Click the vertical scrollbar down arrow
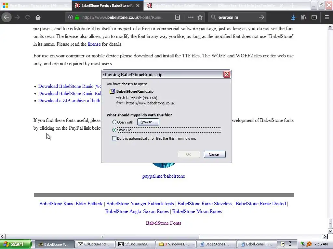The image size is (333, 249). click(330, 231)
